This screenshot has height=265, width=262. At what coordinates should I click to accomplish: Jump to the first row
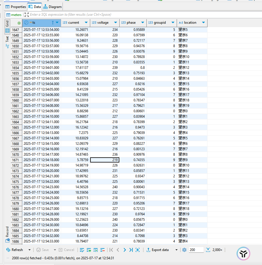click(111, 250)
